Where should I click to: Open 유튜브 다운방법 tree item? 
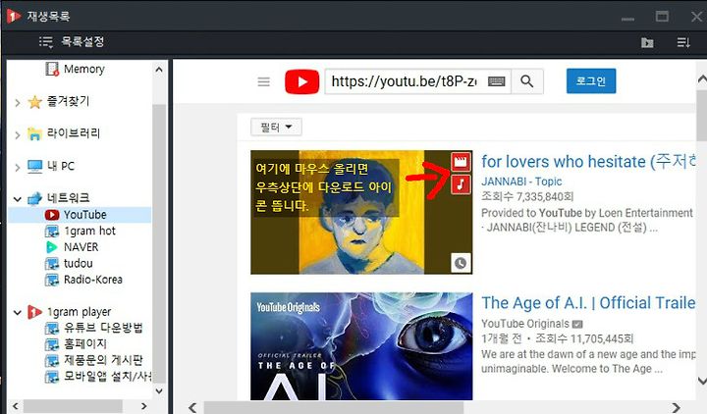[103, 328]
